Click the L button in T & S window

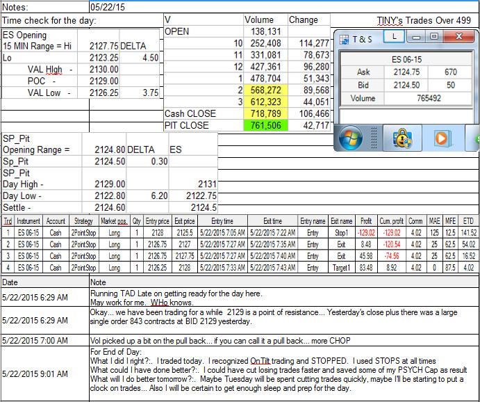(x=394, y=37)
